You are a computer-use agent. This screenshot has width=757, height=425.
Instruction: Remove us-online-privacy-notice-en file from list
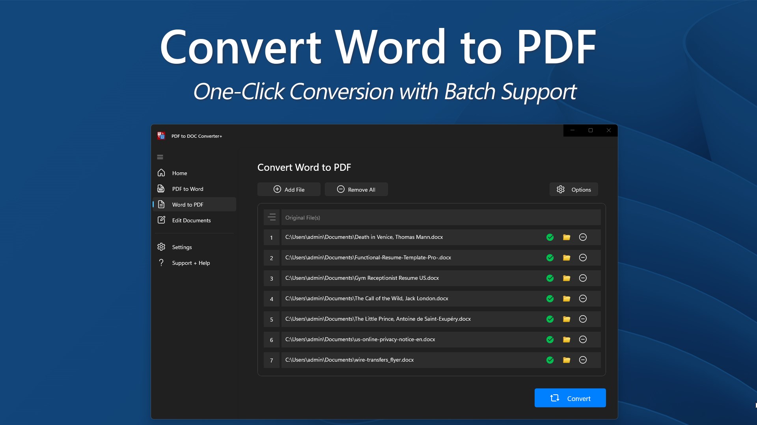click(x=583, y=340)
